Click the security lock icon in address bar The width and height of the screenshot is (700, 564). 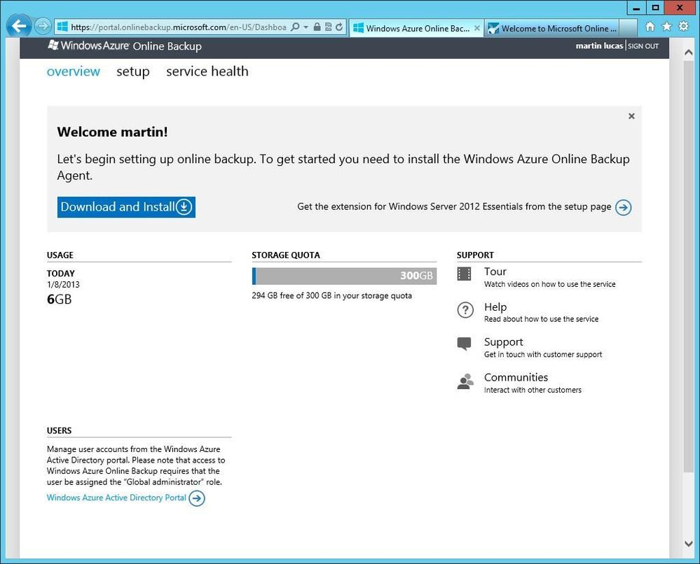(x=317, y=27)
